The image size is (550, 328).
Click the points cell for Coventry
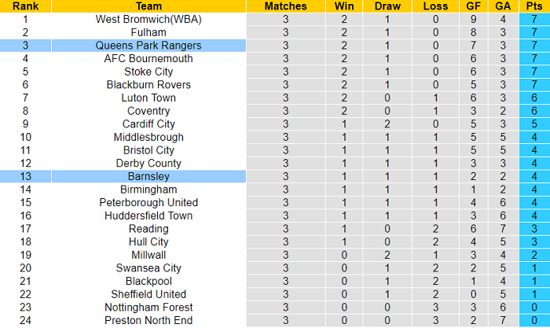(x=533, y=111)
